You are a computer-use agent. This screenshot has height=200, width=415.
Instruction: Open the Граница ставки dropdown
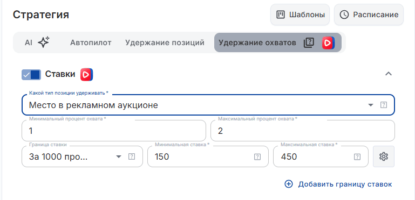(82, 156)
